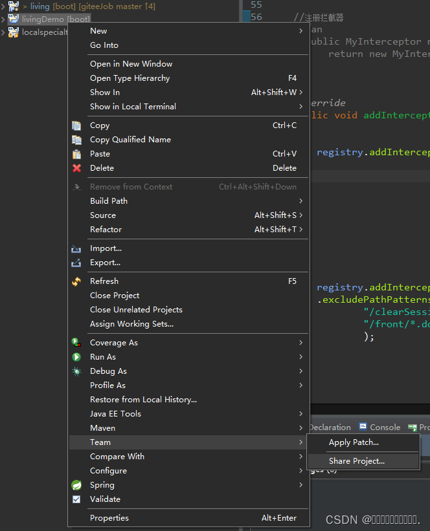Click the Coverage As icon
430x531 pixels.
pos(76,342)
